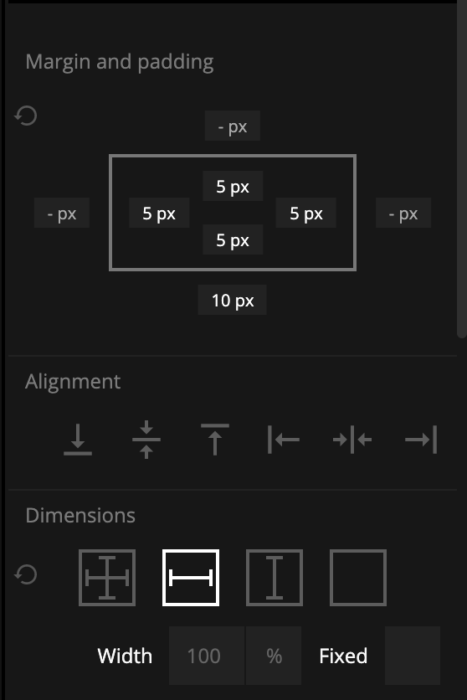This screenshot has height=700, width=467.
Task: Click the Fixed width input box
Action: click(413, 656)
